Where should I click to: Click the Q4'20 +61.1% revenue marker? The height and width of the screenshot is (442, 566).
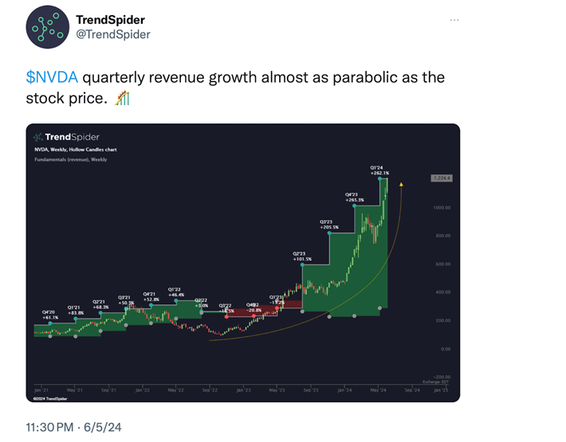coord(50,314)
